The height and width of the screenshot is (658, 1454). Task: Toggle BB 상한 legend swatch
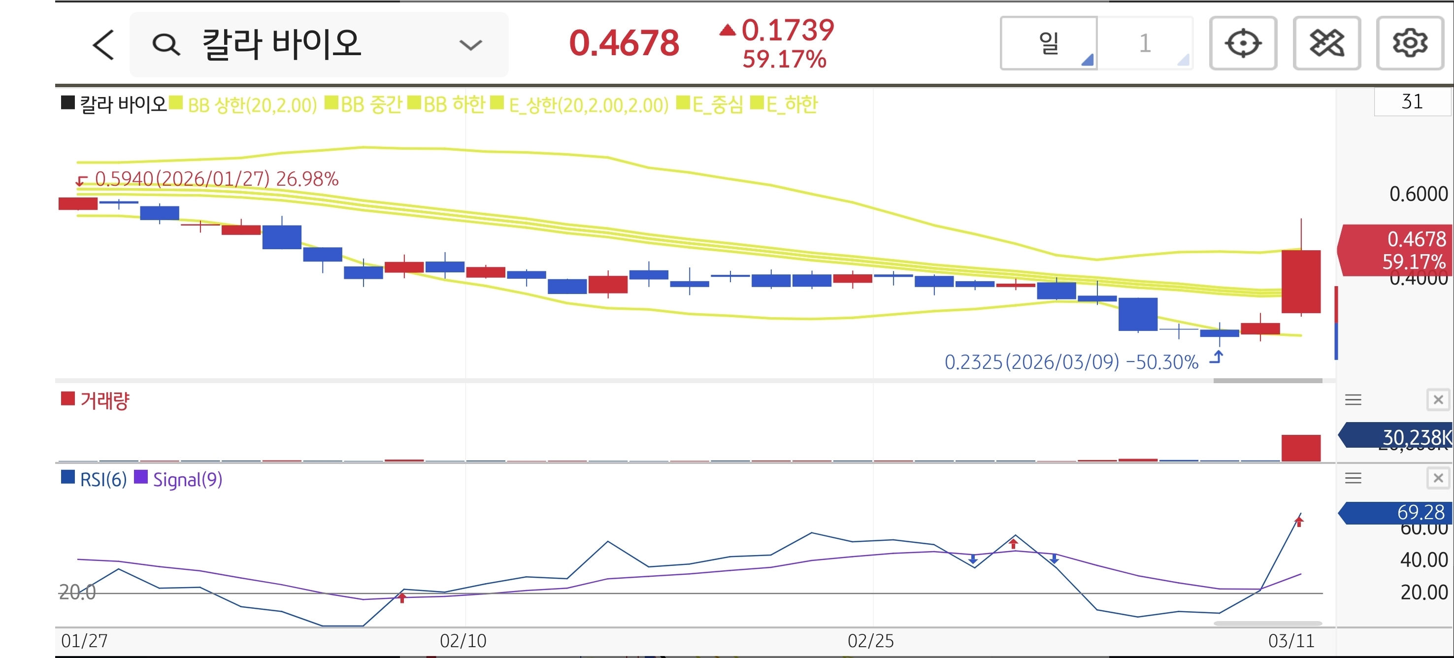(176, 103)
